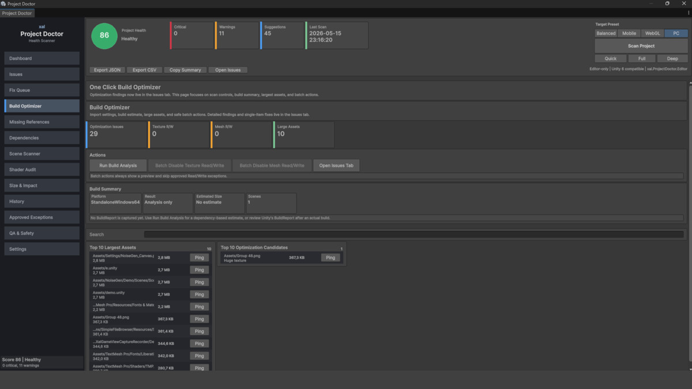692x389 pixels.
Task: Open the Dashboard page in the sidebar
Action: (x=42, y=58)
